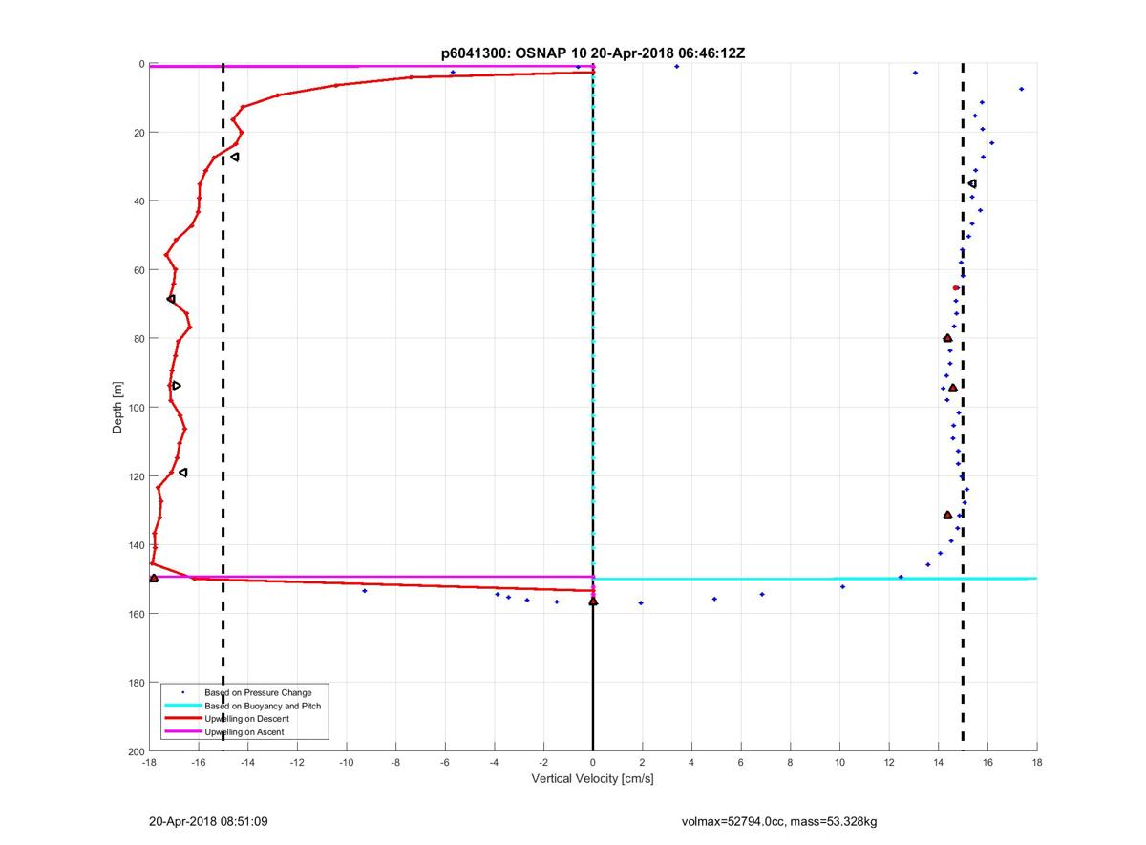This screenshot has width=1146, height=845.
Task: Click the depth-axis tick label '120'
Action: click(x=136, y=476)
